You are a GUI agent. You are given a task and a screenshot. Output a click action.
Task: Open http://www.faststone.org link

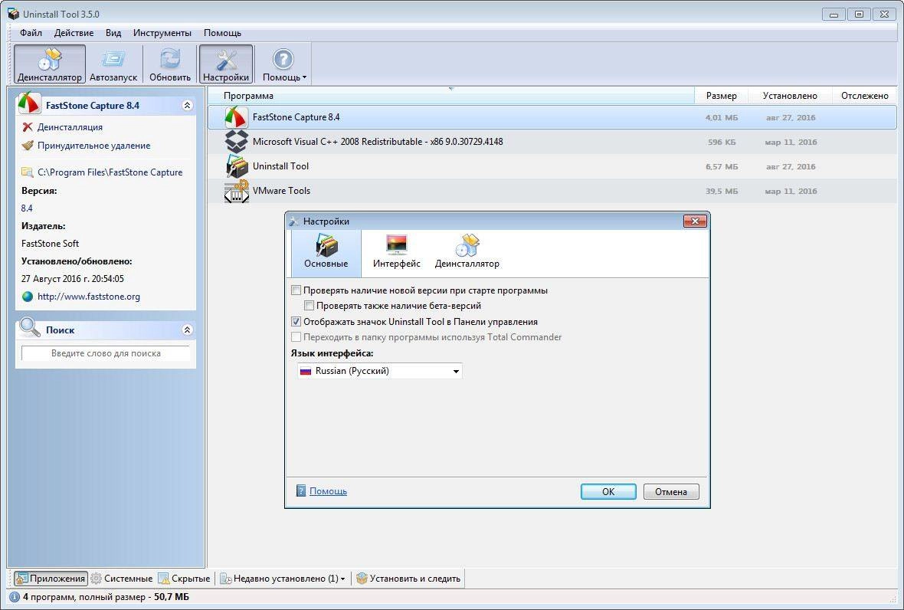[89, 297]
